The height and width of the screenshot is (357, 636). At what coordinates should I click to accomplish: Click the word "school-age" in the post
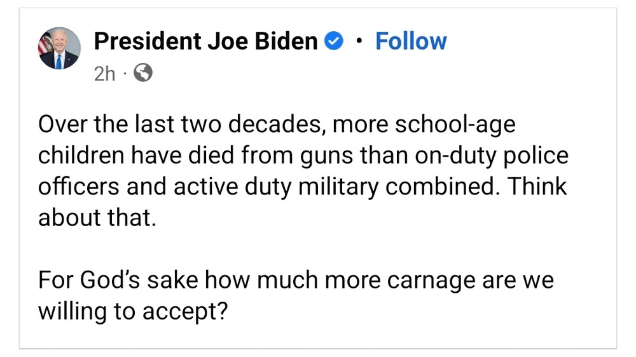pyautogui.click(x=455, y=125)
